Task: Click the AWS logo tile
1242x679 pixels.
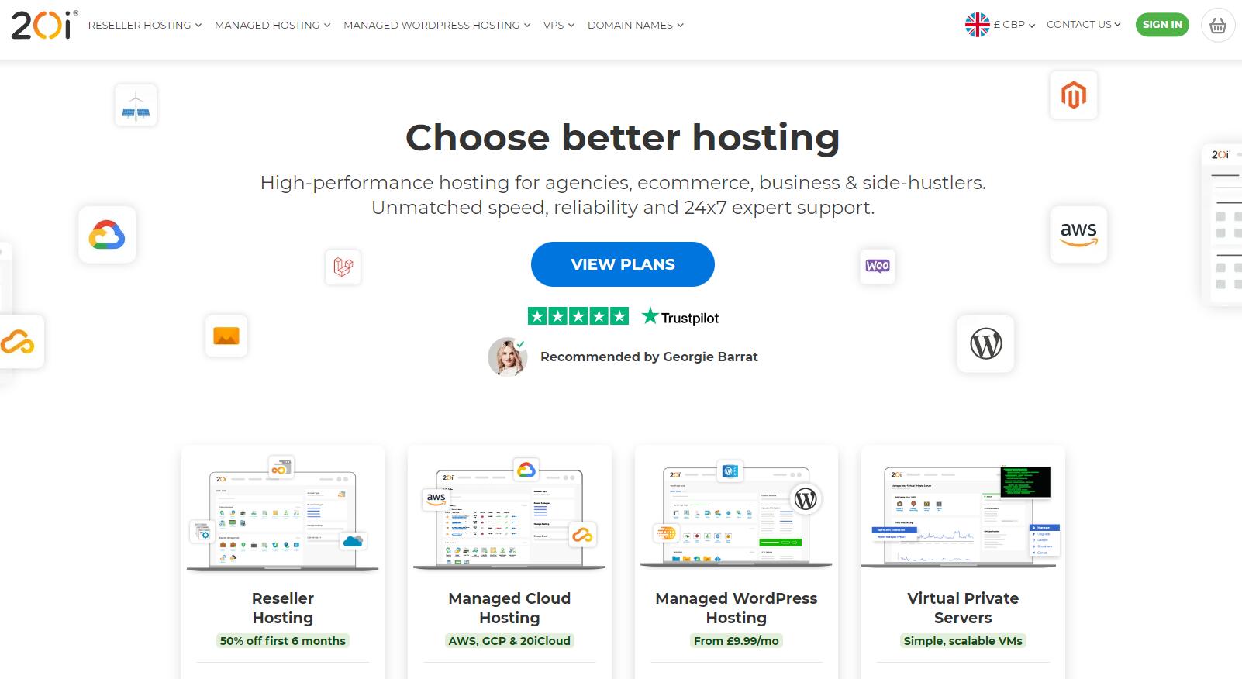Action: [1078, 234]
